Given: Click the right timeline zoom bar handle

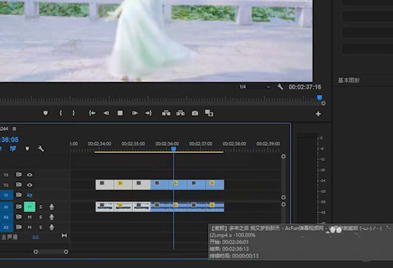Looking at the screenshot, I should coord(66,252).
